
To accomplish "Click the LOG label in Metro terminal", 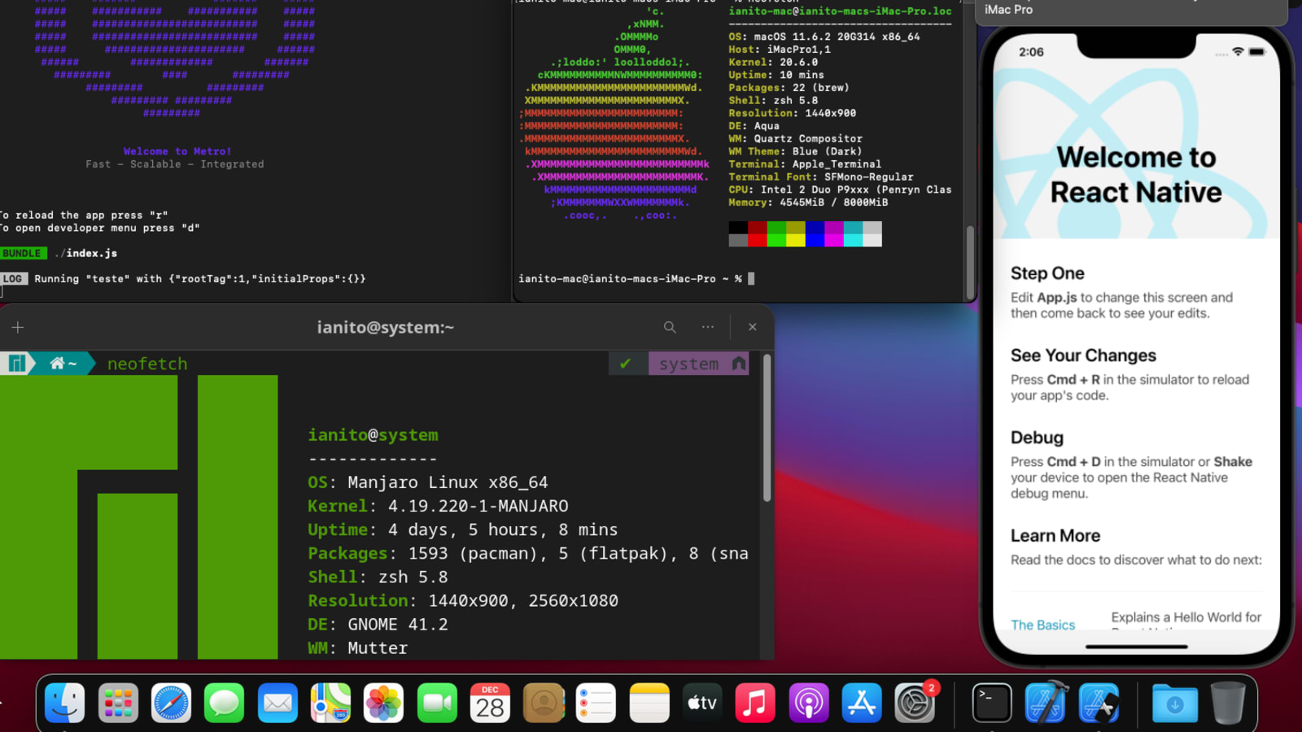I will (14, 279).
